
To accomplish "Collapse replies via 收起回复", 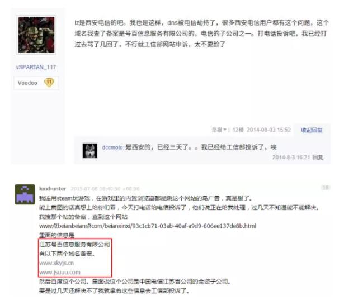I will point(312,130).
